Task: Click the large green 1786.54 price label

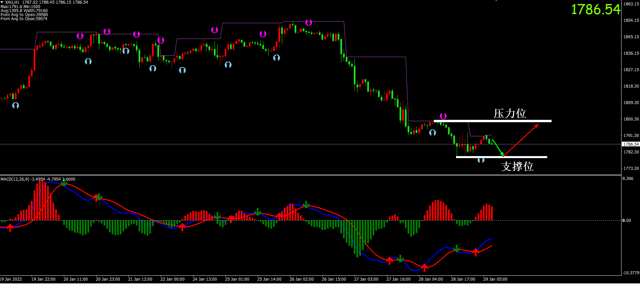Action: tap(595, 9)
